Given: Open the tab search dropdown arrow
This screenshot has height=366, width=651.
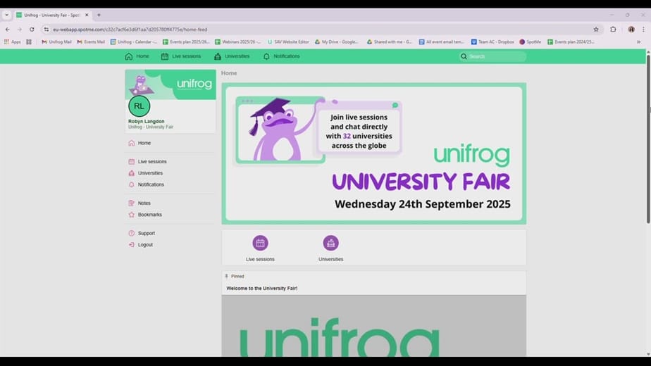Looking at the screenshot, I should (6, 15).
